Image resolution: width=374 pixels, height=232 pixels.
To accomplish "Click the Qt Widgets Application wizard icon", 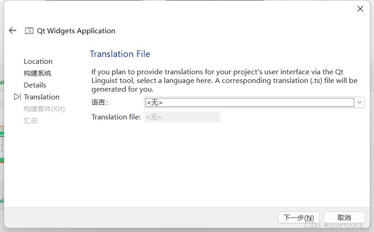I will tap(29, 31).
